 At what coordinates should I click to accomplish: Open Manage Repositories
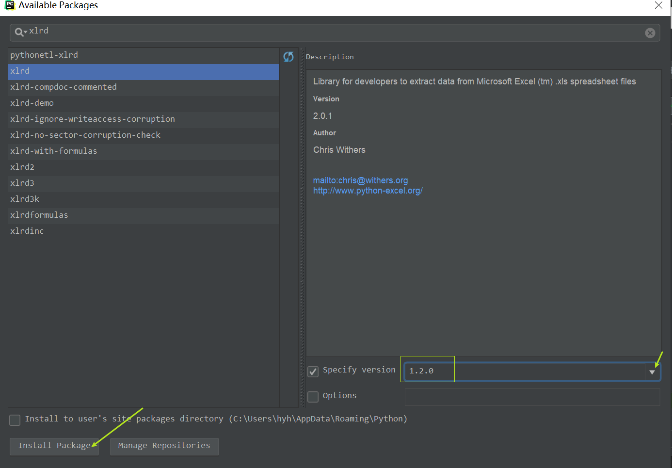click(x=164, y=446)
